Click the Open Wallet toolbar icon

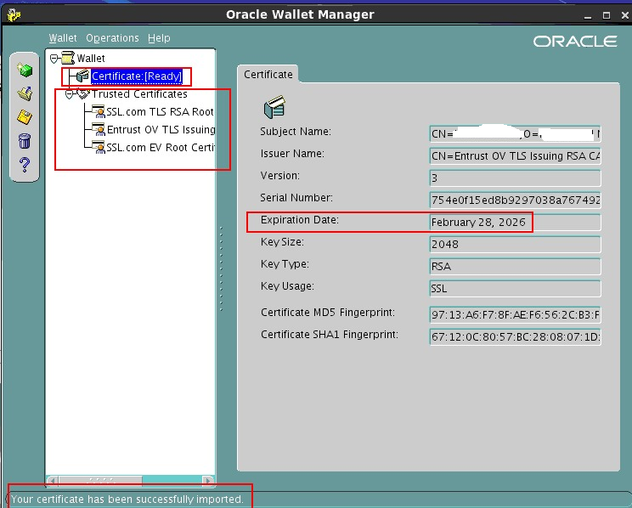25,93
